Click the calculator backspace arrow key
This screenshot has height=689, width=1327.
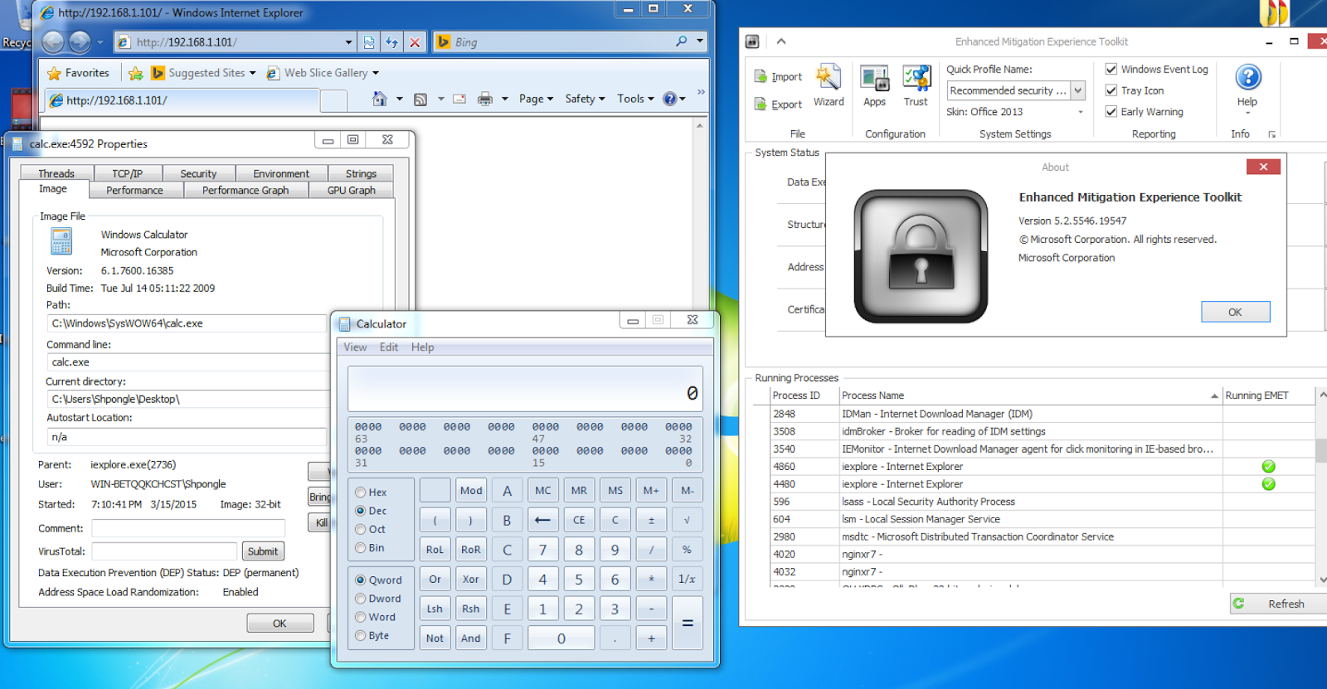(x=542, y=520)
